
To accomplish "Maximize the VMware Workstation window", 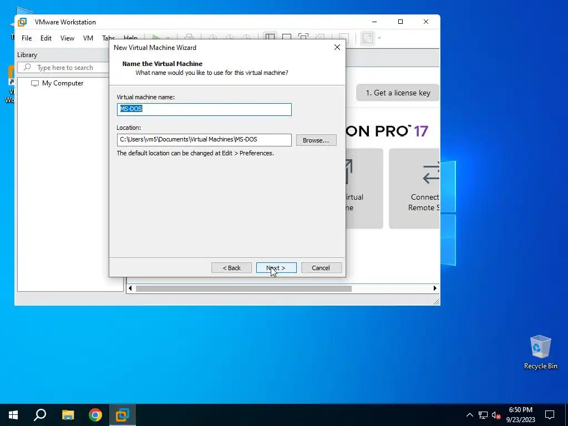I will coord(400,22).
